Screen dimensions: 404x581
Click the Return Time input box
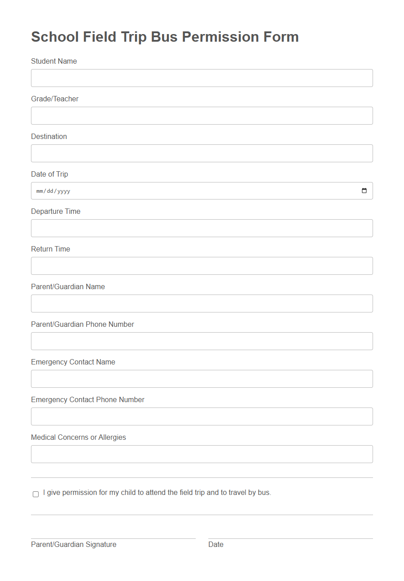202,266
